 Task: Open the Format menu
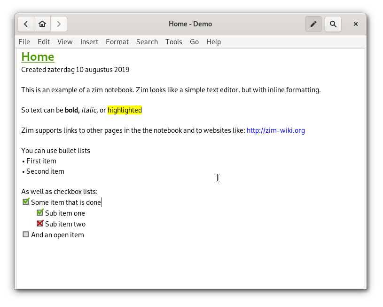117,42
